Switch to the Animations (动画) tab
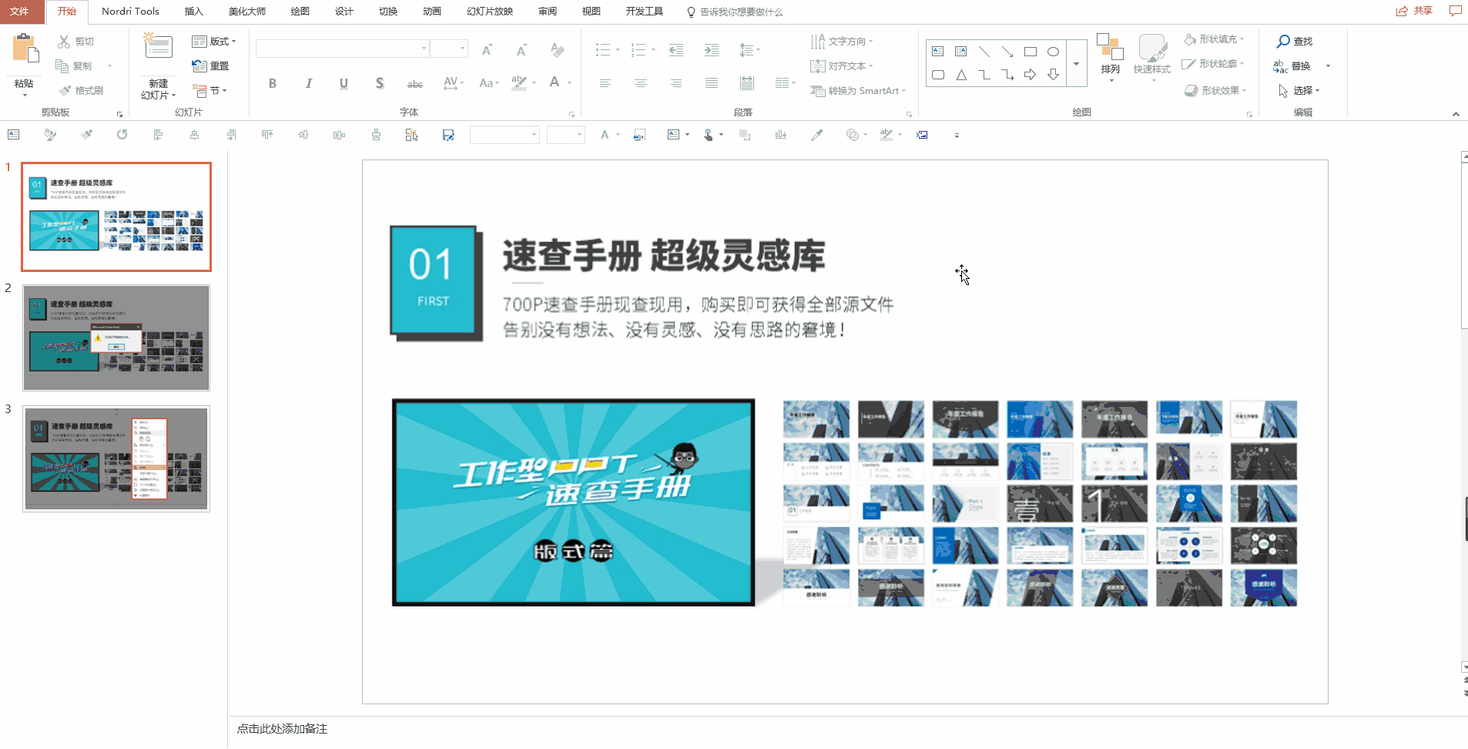Viewport: 1468px width, 749px height. 432,12
